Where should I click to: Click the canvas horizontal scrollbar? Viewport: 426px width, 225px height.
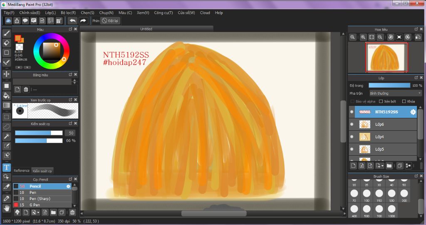pyautogui.click(x=214, y=214)
